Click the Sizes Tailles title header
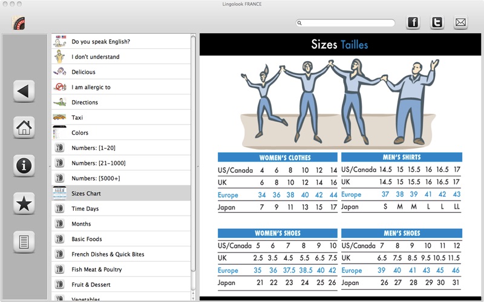484x302 pixels. (x=340, y=45)
